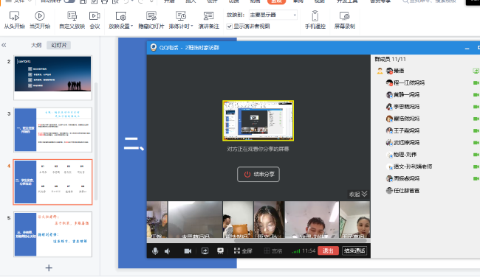Click green signal strength indicator
The height and width of the screenshot is (277, 480).
tap(295, 251)
